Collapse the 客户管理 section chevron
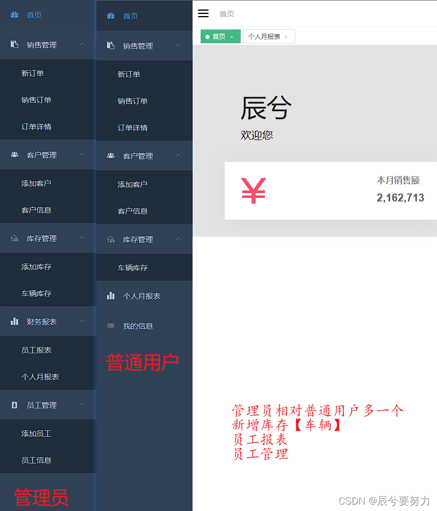This screenshot has height=511, width=437. click(83, 154)
